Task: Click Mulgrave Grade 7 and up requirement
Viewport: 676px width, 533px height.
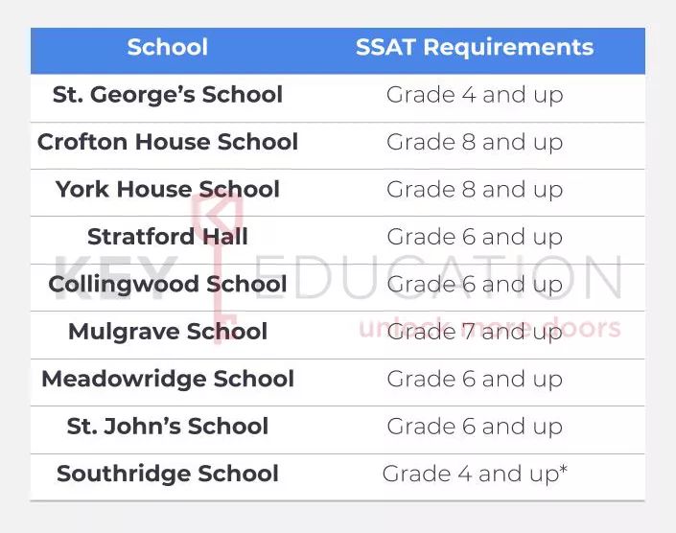Action: coord(475,333)
